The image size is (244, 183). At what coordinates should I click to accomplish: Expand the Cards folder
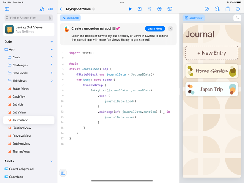pos(52,57)
